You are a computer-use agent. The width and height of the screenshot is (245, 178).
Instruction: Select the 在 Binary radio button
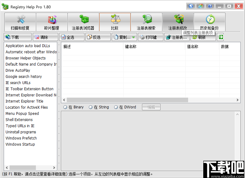(74, 107)
